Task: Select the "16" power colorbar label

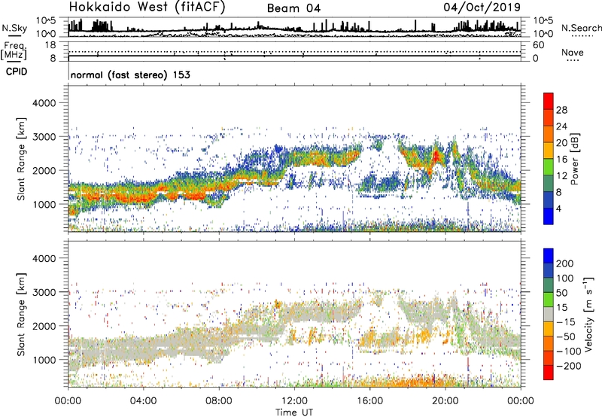Action: 561,160
